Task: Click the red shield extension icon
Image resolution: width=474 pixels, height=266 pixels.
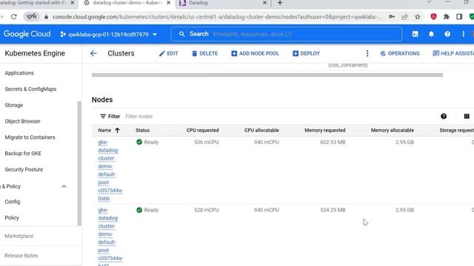Action: point(433,16)
